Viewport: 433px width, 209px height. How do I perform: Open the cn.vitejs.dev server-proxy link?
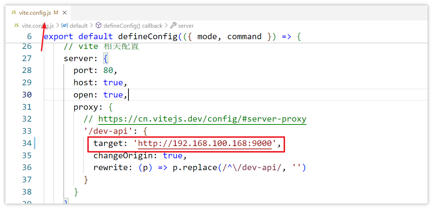click(202, 119)
